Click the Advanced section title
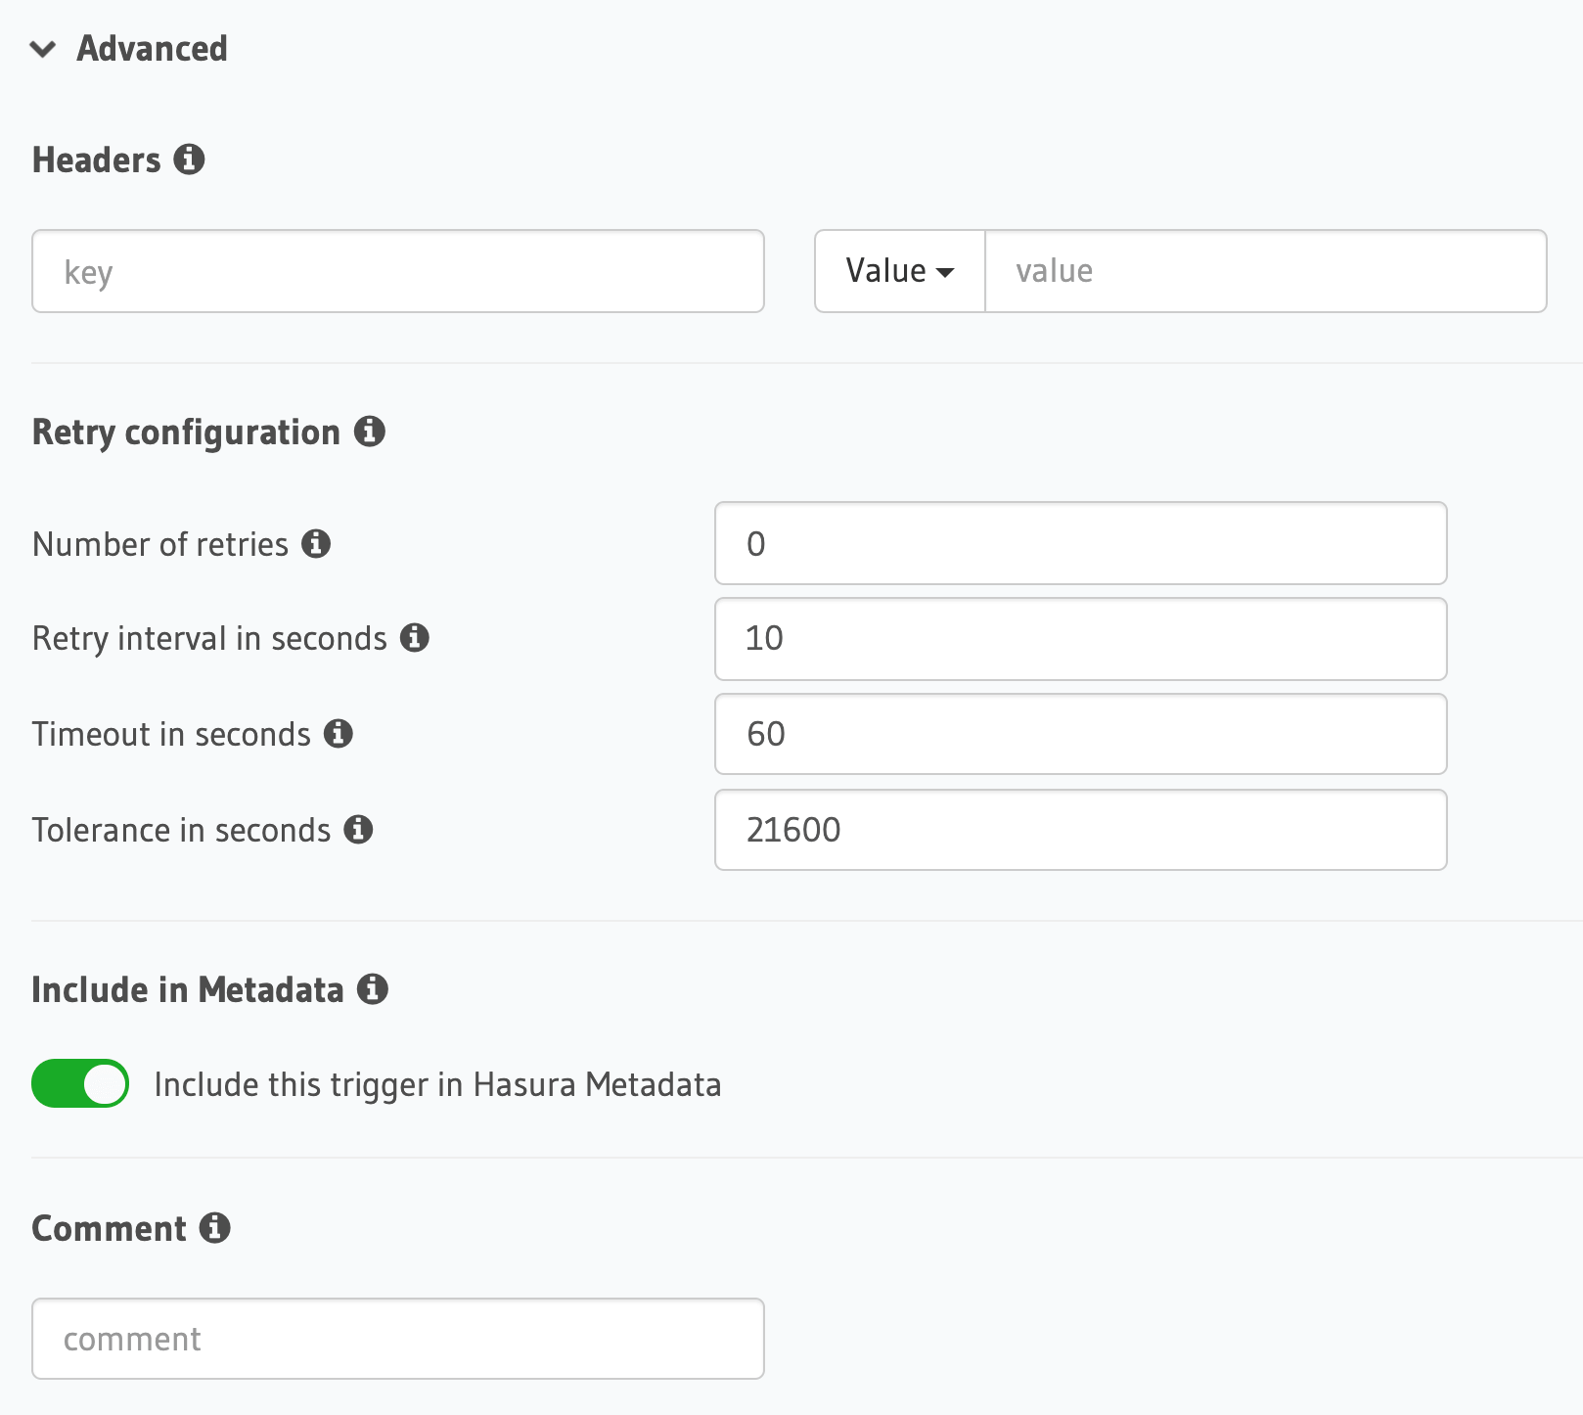The width and height of the screenshot is (1583, 1415). pos(152,49)
